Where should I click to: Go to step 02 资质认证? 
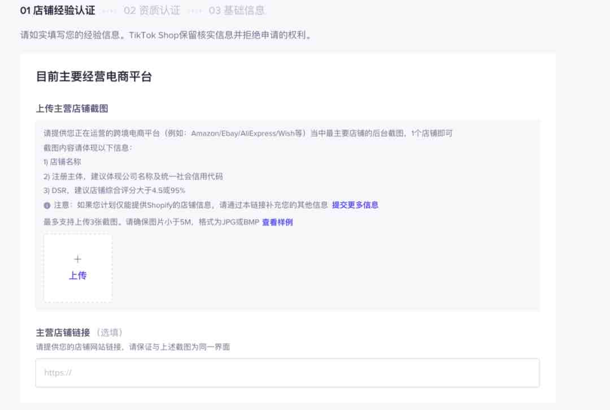click(x=152, y=11)
